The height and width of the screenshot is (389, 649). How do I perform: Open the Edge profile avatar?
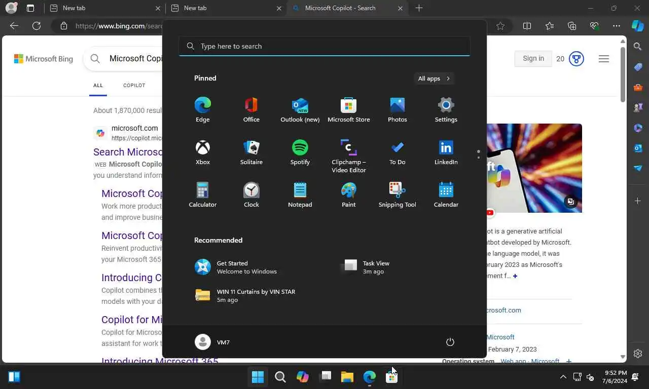point(11,8)
